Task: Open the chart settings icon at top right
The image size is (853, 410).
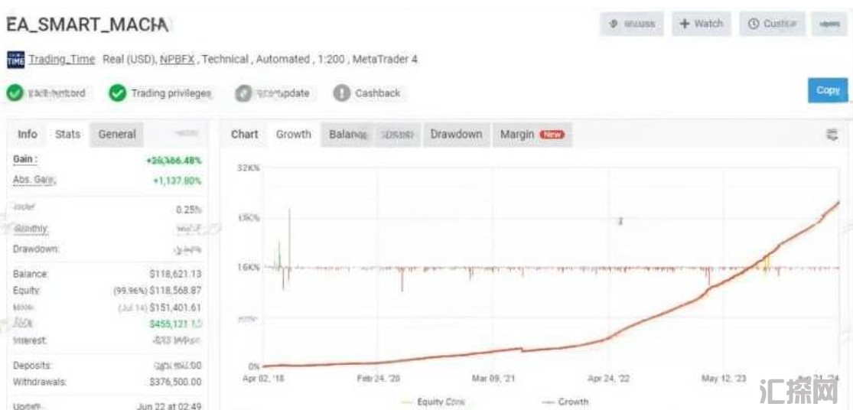Action: [832, 135]
